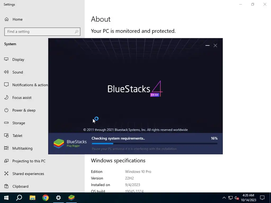Screen dimensions: 271x203
Task: Open the Windows Start menu
Action: pyautogui.click(x=6, y=198)
